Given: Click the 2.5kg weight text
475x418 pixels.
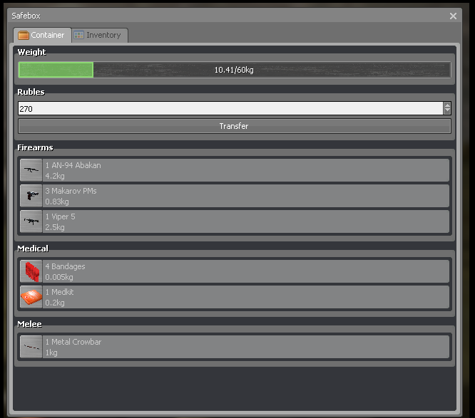Looking at the screenshot, I should pyautogui.click(x=55, y=227).
